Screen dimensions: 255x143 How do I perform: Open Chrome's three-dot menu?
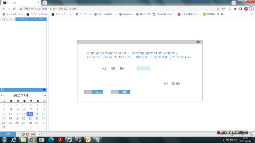point(252,9)
